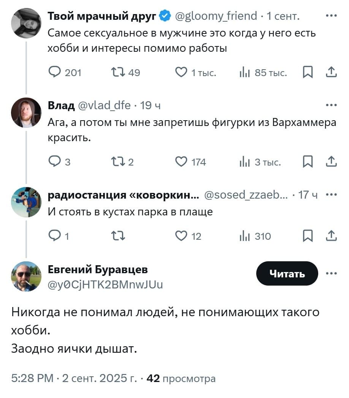Bookmark the tweet by Твой мрачный друг
The width and height of the screenshot is (349, 398).
[308, 72]
